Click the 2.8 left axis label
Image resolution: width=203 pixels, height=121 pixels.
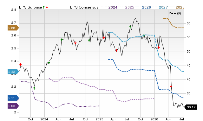pyautogui.click(x=14, y=10)
